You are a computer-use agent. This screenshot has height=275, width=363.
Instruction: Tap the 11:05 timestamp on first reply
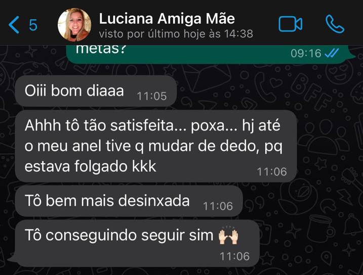pos(152,96)
